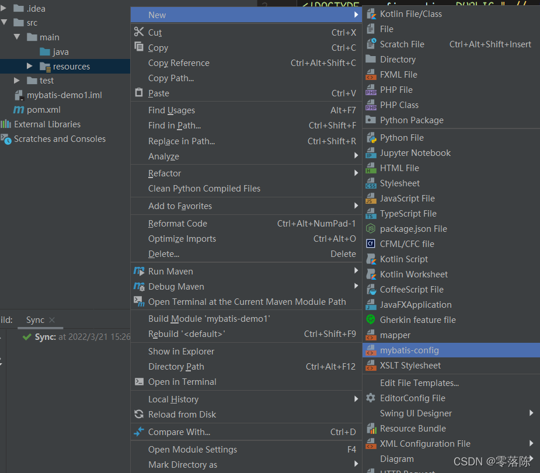The image size is (540, 473).
Task: Click the Kotlin File/Class icon
Action: pyautogui.click(x=371, y=14)
